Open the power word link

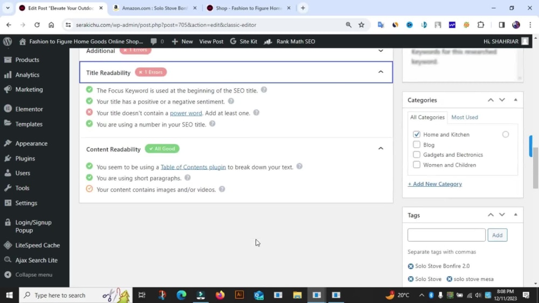click(x=185, y=113)
